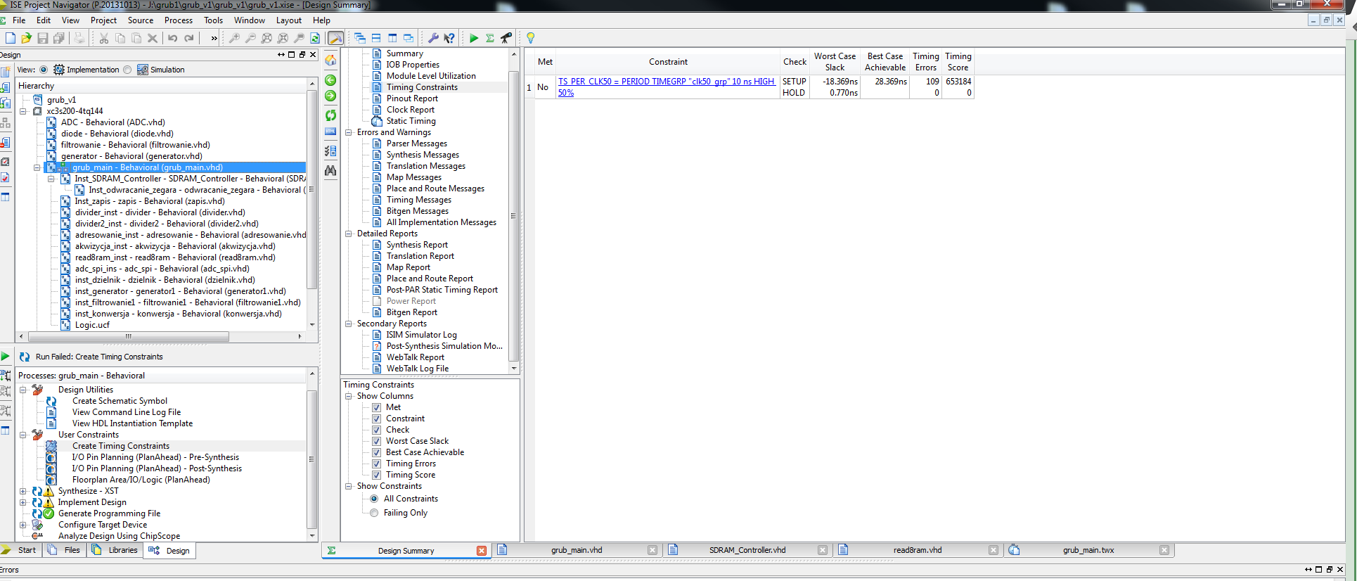Click the New file toolbar icon
Viewport: 1357px width, 581px height.
[x=10, y=38]
